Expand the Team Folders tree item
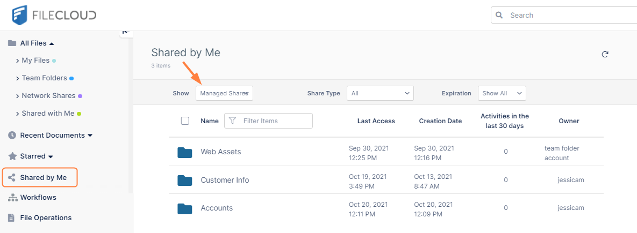 point(18,78)
